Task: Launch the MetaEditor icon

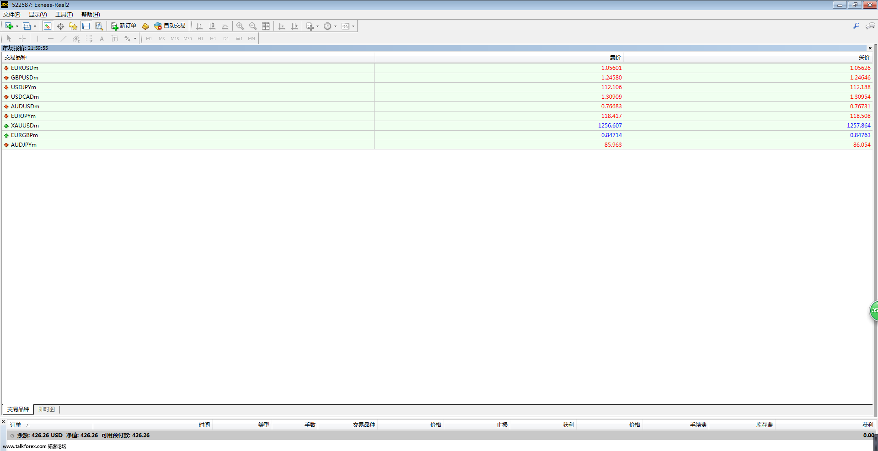Action: click(145, 26)
